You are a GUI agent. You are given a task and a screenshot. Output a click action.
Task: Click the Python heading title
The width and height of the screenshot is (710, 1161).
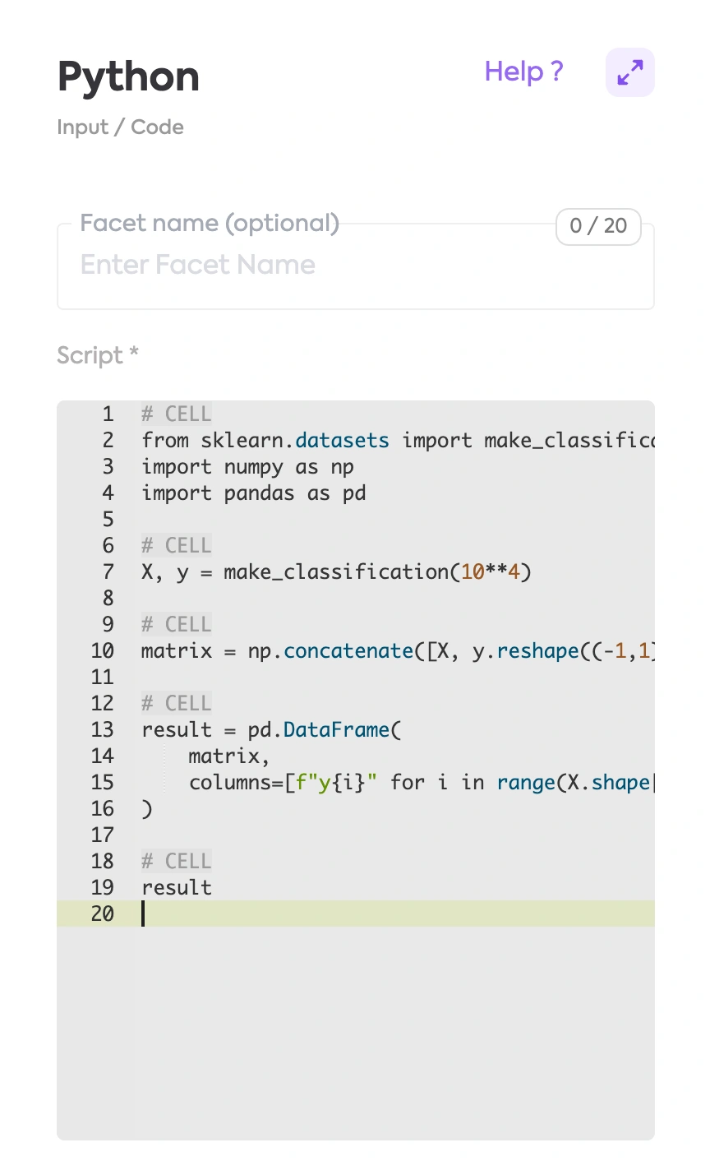[x=128, y=77]
